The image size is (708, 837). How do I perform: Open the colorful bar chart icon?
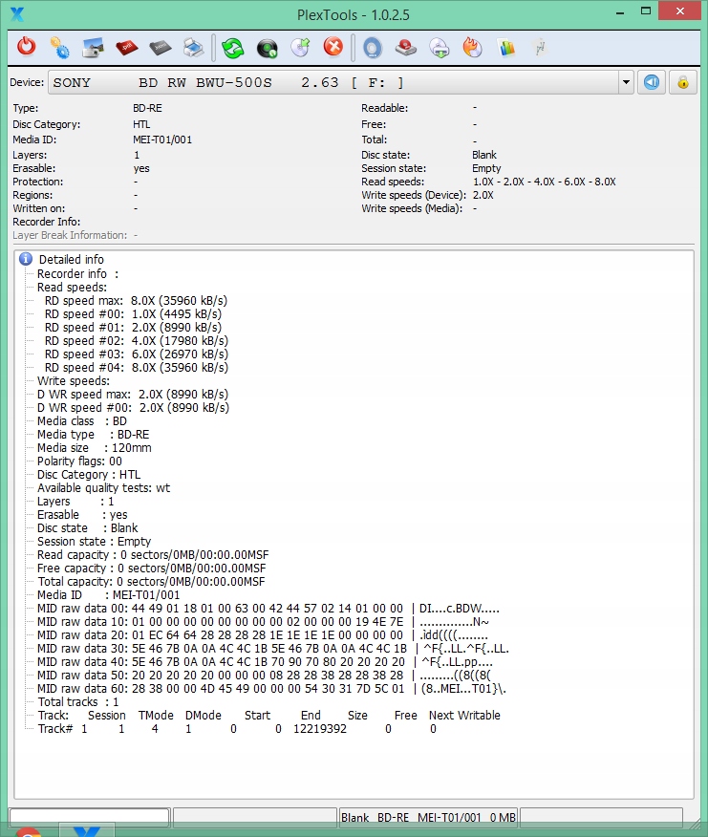tap(506, 47)
